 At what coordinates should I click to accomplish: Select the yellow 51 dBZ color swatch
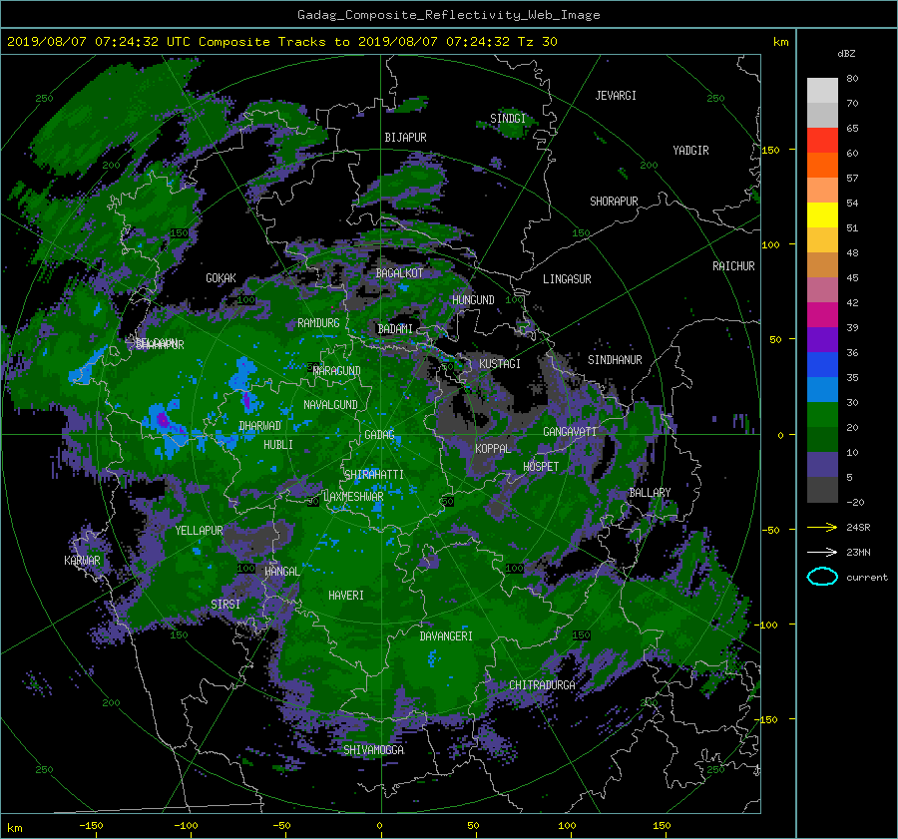tap(822, 214)
